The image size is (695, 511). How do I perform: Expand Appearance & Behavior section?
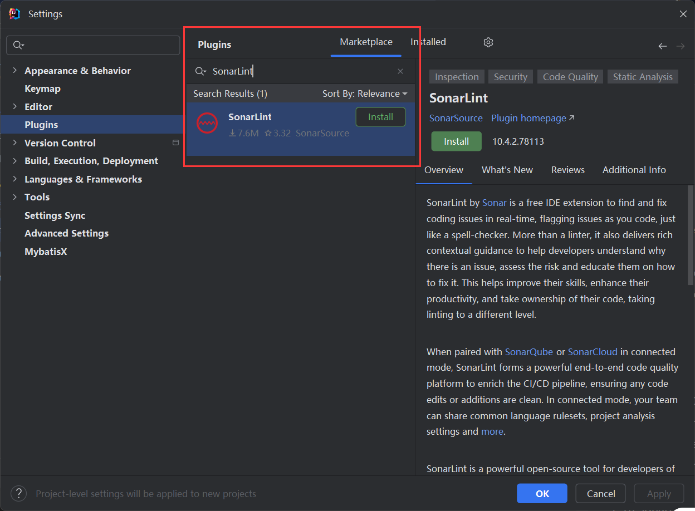coord(15,71)
